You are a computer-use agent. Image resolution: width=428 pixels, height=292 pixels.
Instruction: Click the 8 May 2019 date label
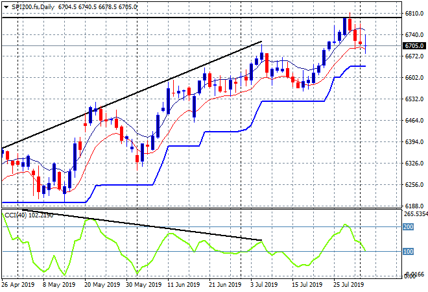(58, 285)
